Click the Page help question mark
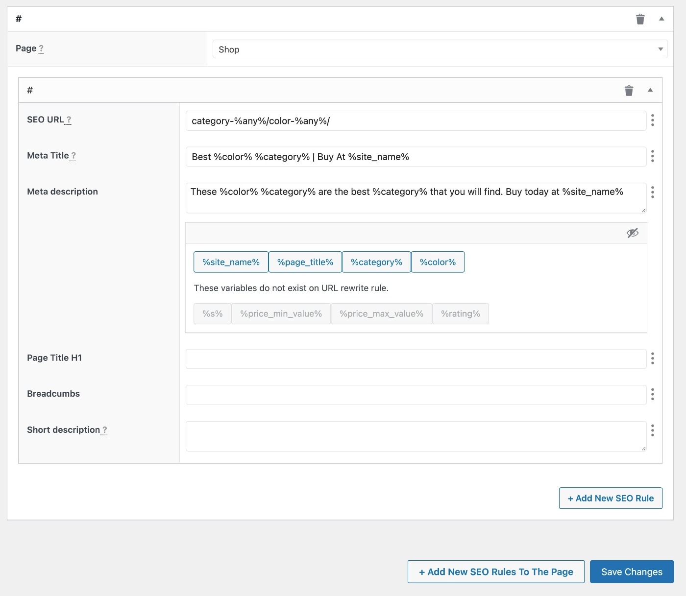The width and height of the screenshot is (686, 596). (41, 48)
